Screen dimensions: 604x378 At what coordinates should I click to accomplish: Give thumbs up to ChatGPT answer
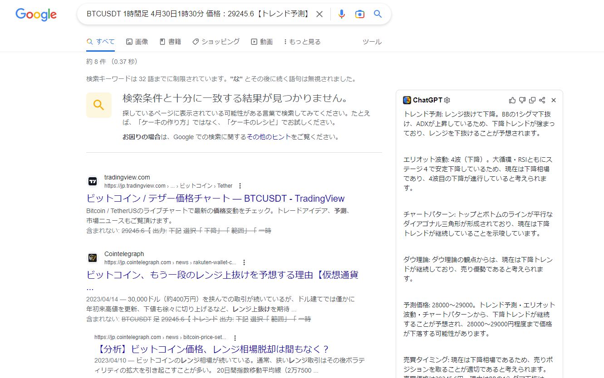coord(512,100)
